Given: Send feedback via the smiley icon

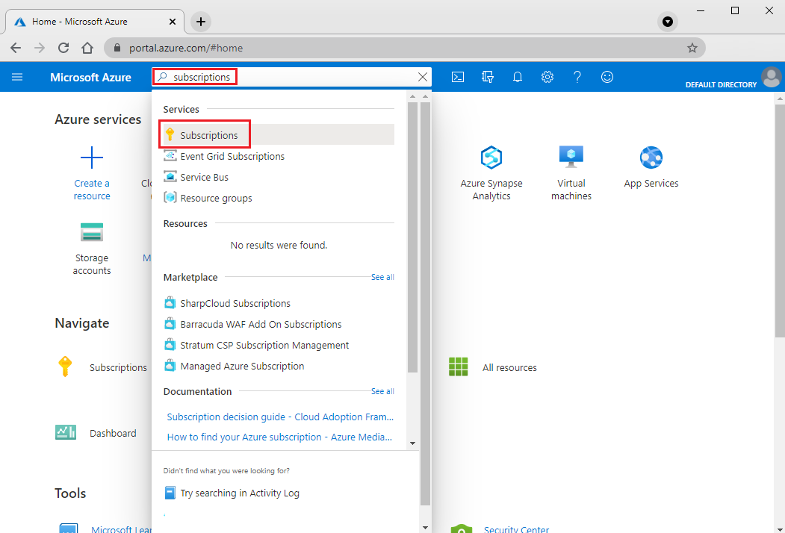Looking at the screenshot, I should click(607, 77).
